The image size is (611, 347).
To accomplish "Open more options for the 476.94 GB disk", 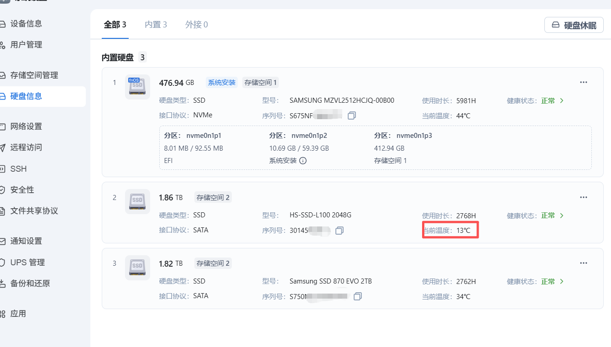I will coord(583,82).
